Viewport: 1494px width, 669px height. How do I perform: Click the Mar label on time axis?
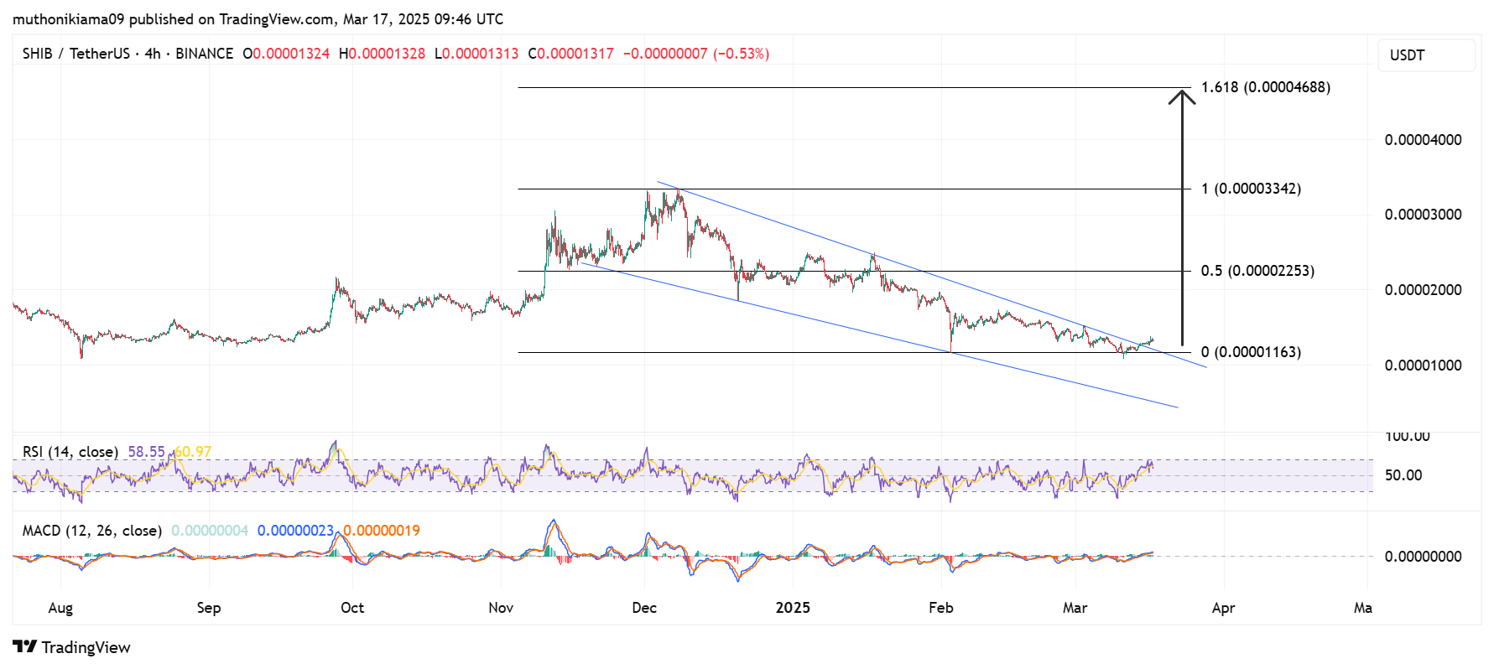pyautogui.click(x=1075, y=608)
